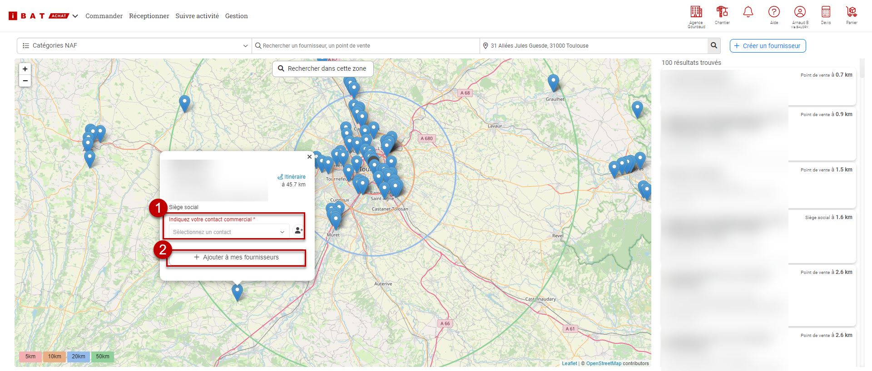Screen dimensions: 872x371
Task: Zoom in on the map
Action: pyautogui.click(x=25, y=69)
